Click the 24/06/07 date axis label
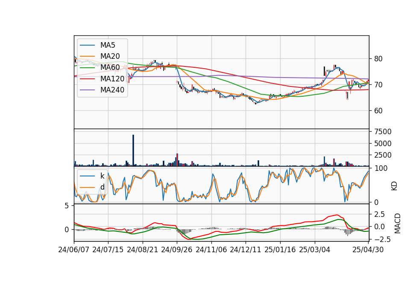This screenshot has width=410, height=294. point(74,250)
